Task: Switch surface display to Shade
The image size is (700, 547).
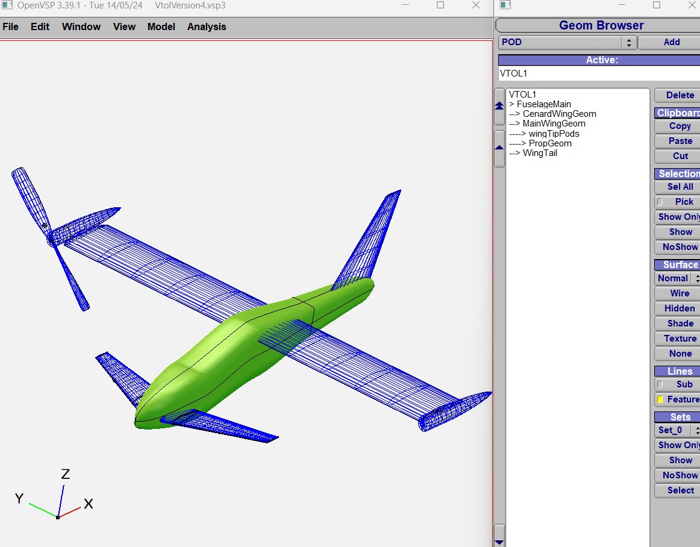Action: click(x=680, y=324)
